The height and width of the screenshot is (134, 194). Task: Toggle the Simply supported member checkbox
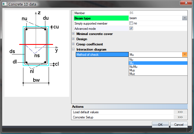coord(131,24)
